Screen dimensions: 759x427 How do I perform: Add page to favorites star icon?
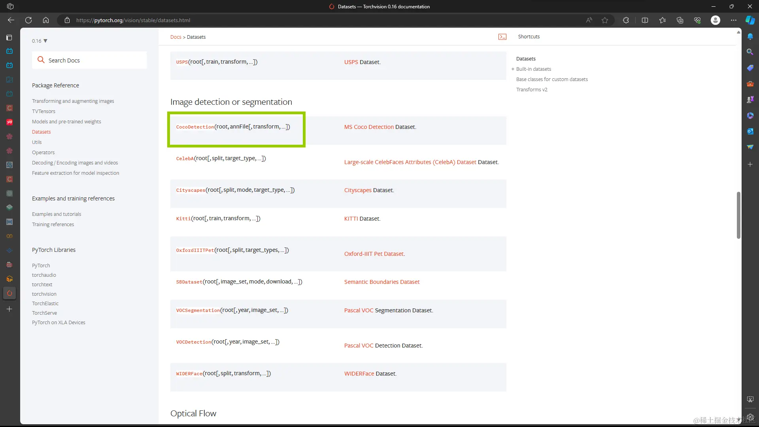point(605,20)
